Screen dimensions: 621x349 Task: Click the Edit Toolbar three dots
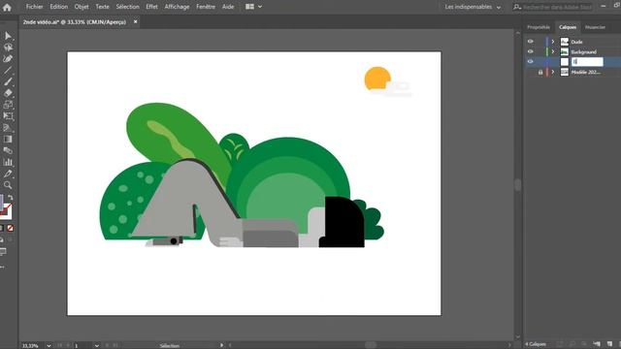tap(2, 268)
